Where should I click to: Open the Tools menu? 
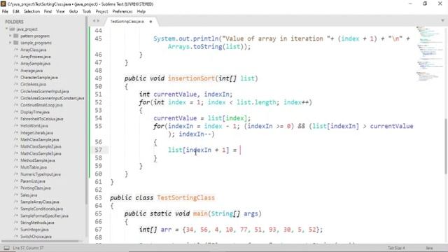[87, 11]
